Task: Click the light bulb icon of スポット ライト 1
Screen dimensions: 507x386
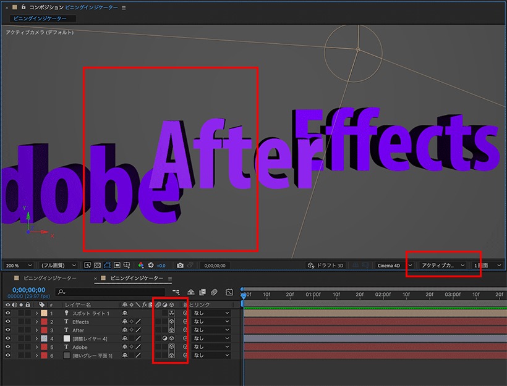Action: 66,313
